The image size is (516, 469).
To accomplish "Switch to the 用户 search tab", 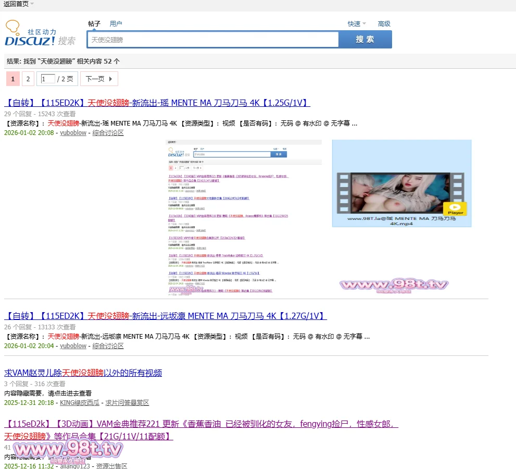I will pyautogui.click(x=116, y=24).
